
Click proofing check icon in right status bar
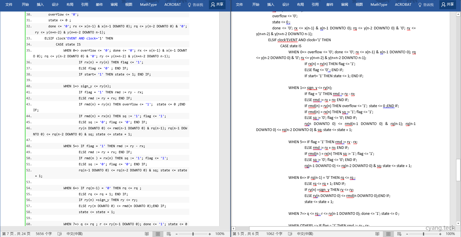(290, 234)
